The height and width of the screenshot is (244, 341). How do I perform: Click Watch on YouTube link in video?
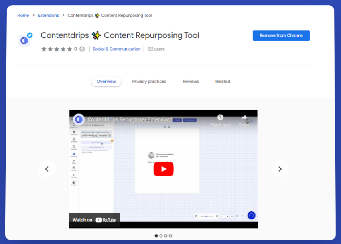pyautogui.click(x=94, y=220)
